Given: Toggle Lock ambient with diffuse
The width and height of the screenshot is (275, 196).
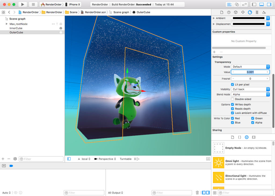Looking at the screenshot, I should [232, 113].
